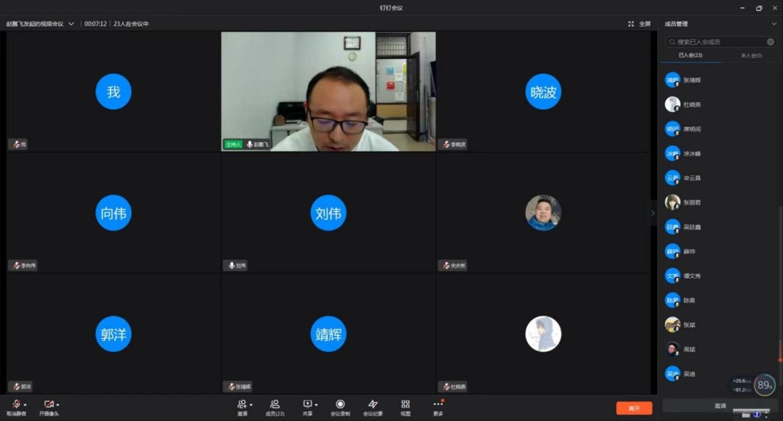The image size is (783, 421).
Task: Click the 会议录制 record icon
Action: pos(340,404)
